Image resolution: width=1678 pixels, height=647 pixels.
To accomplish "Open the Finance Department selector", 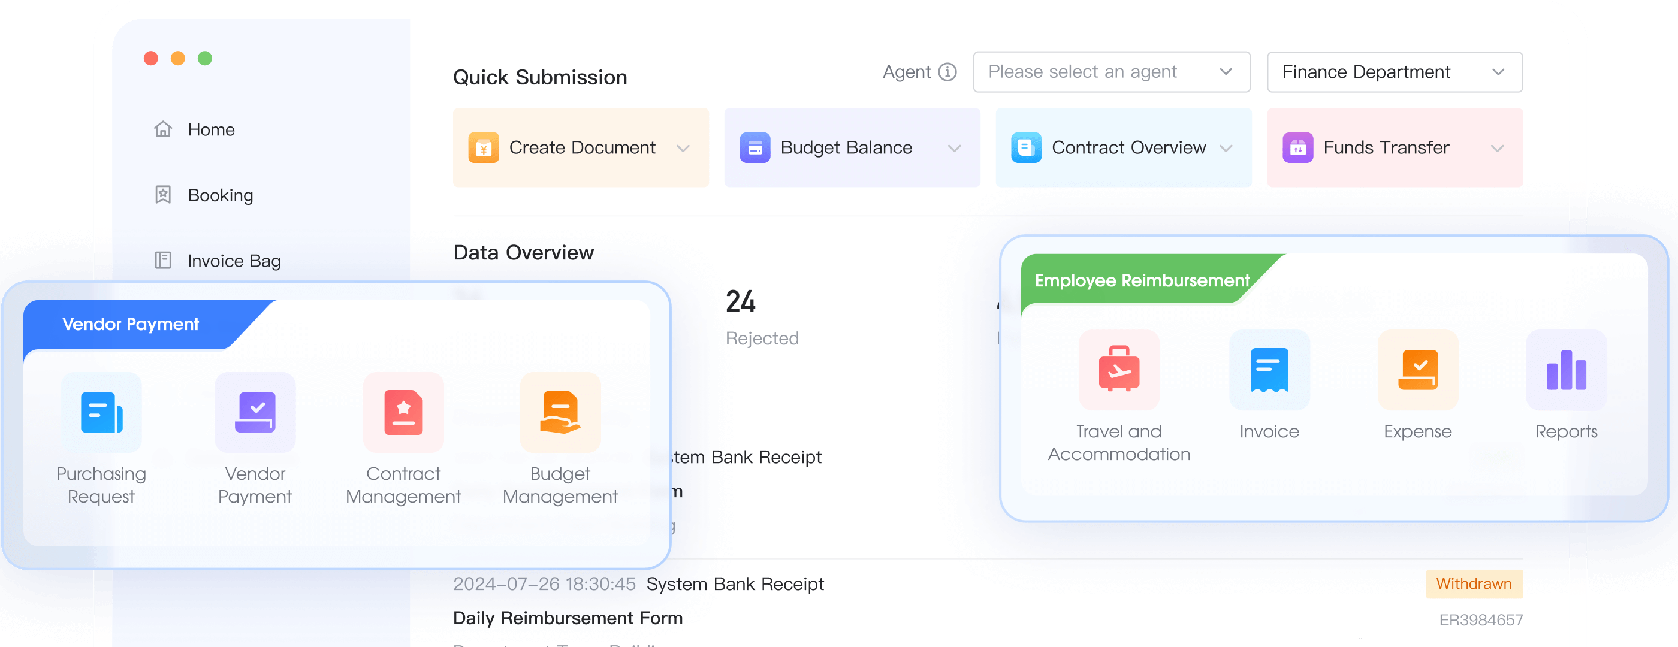I will [x=1394, y=72].
